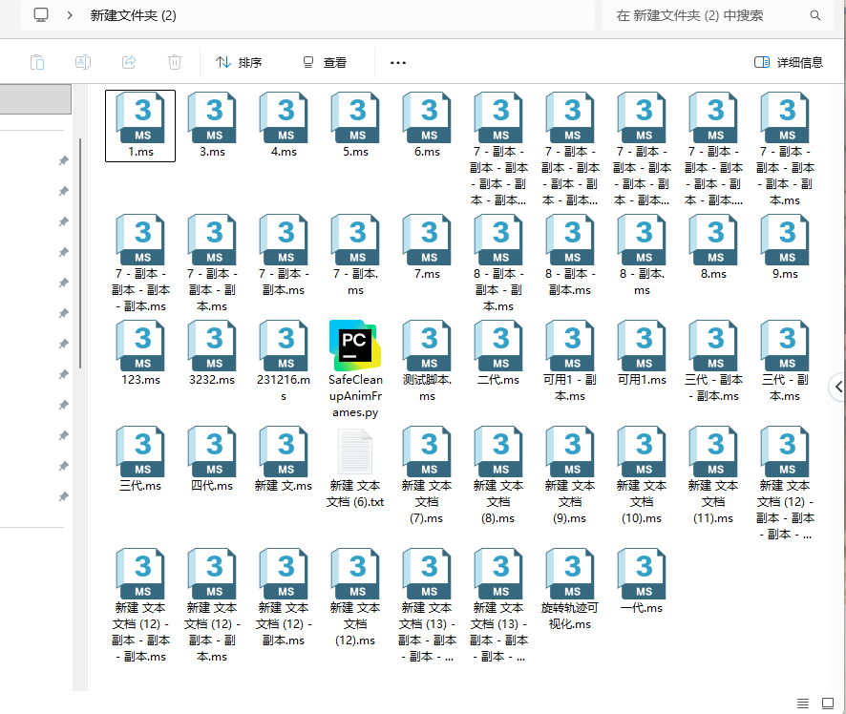The height and width of the screenshot is (714, 846).
Task: Click the copy icon in the toolbar
Action: [37, 62]
